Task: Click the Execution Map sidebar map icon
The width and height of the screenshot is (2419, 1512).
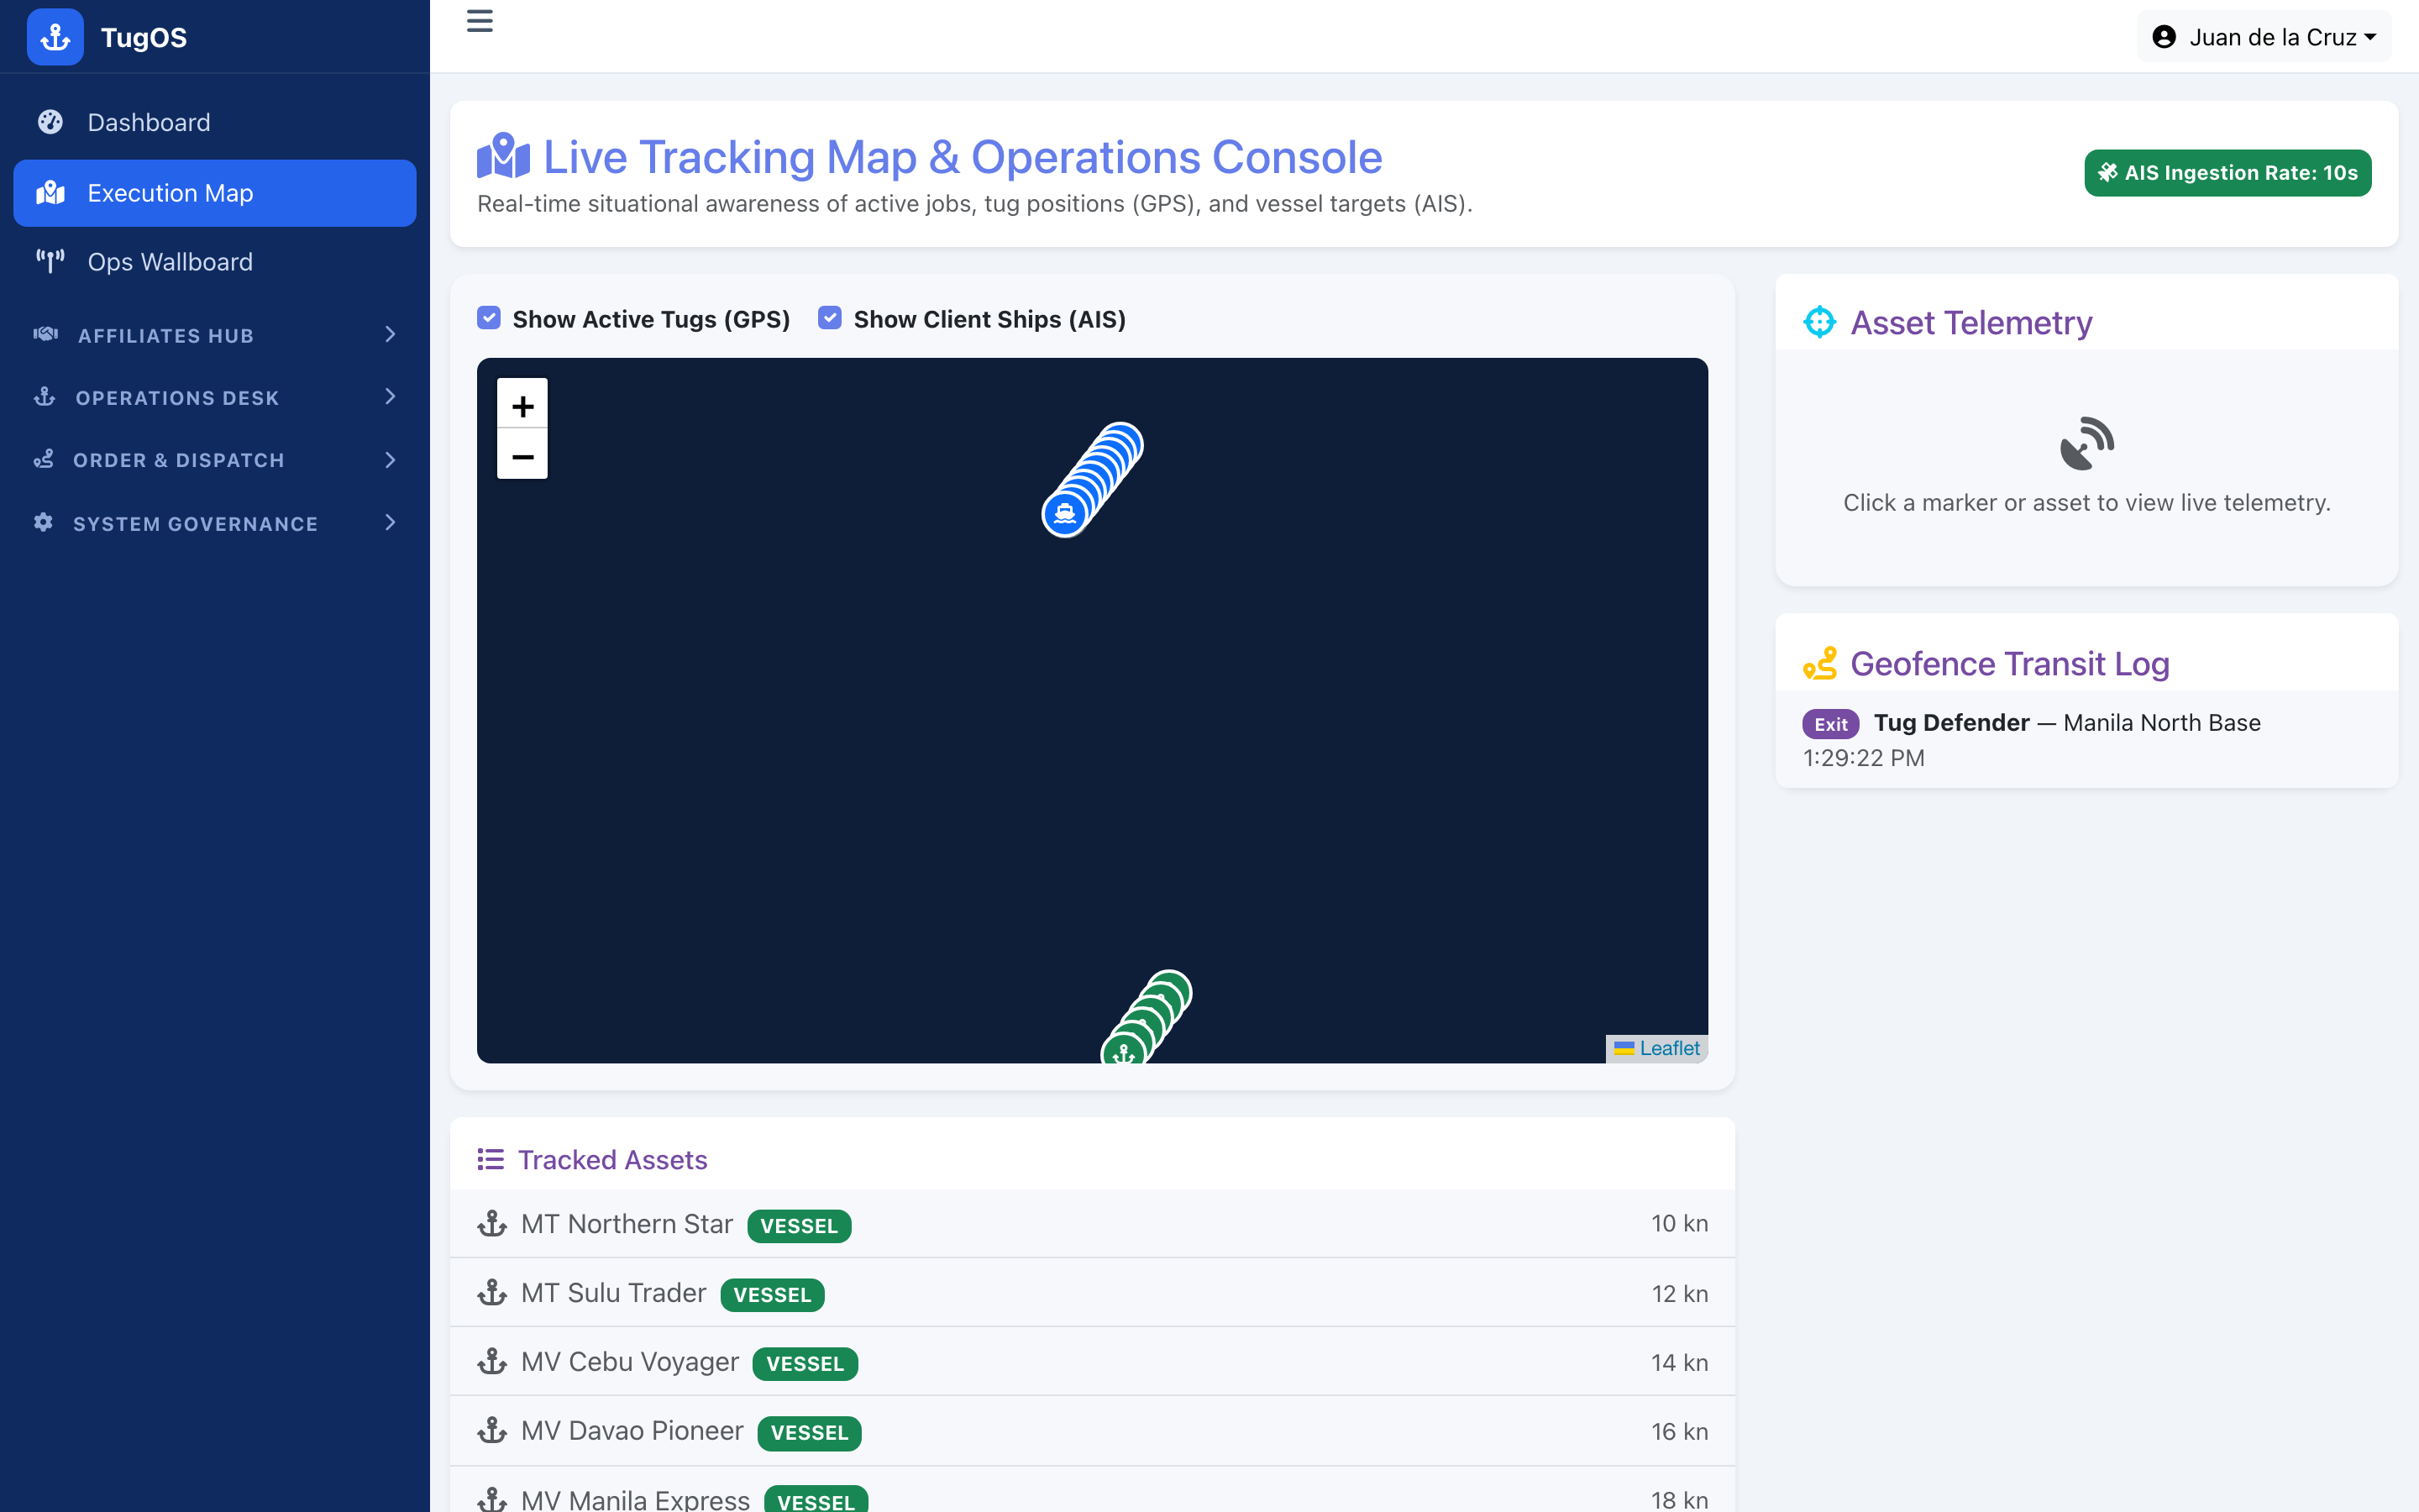Action: [x=50, y=193]
